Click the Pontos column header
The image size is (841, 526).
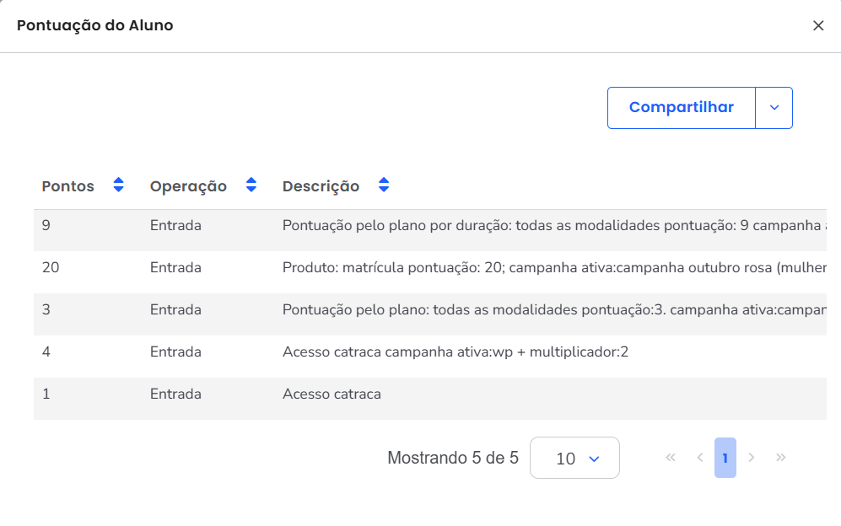pyautogui.click(x=68, y=186)
